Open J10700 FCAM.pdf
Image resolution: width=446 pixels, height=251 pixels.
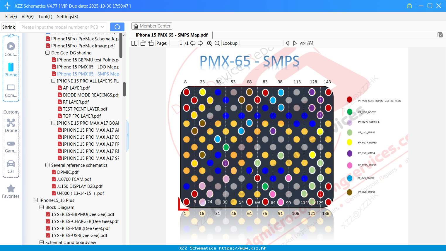71,179
